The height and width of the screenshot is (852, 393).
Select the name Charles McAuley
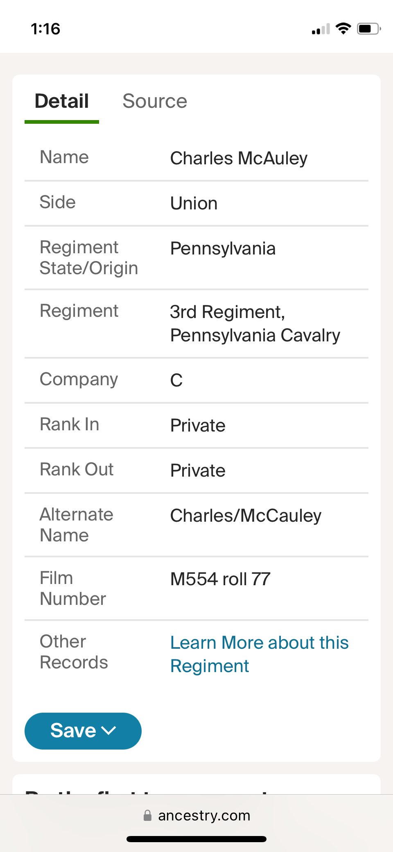(x=239, y=158)
